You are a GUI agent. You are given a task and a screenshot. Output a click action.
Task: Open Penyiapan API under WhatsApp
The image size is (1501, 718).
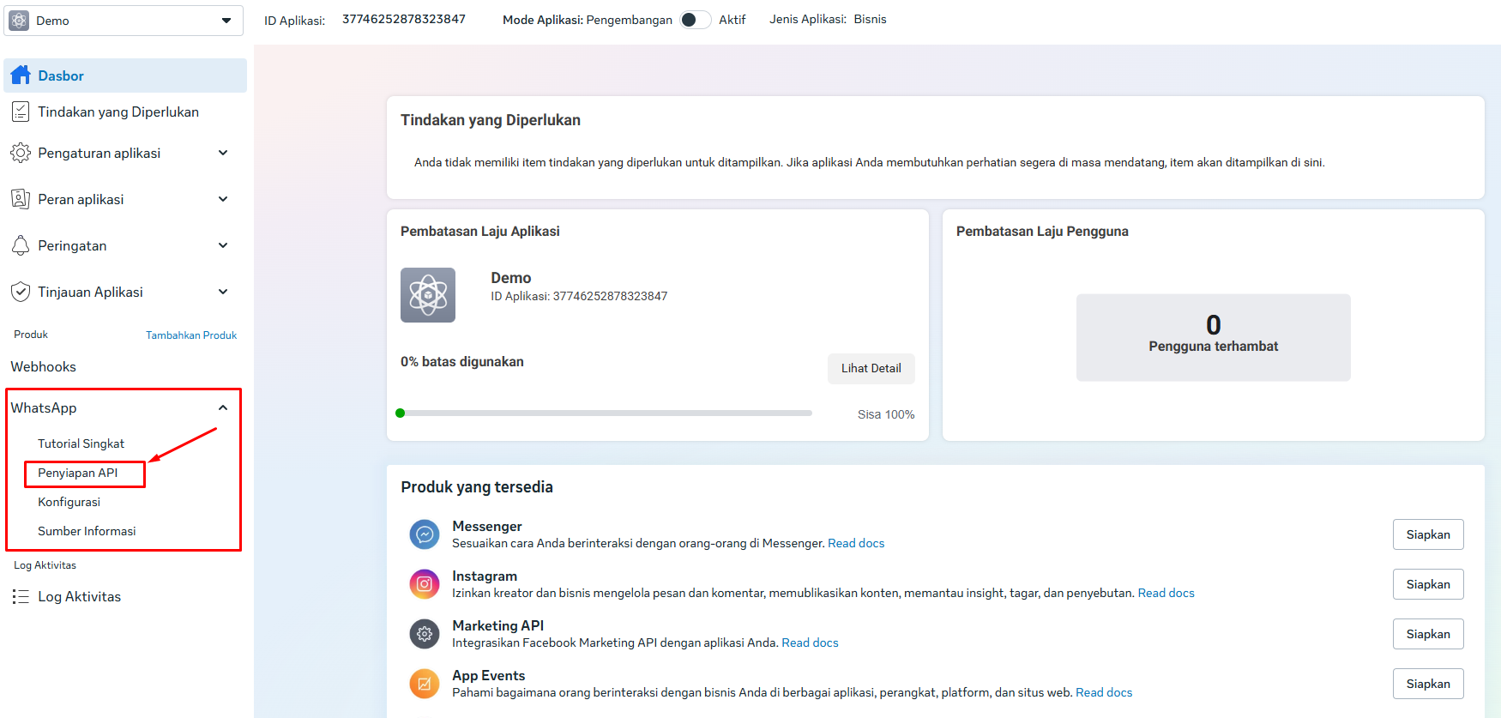(78, 473)
